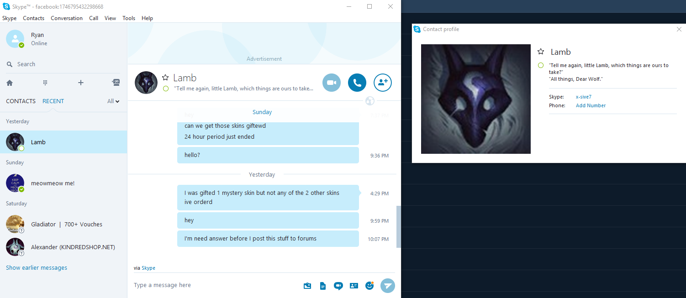
Task: Click the Yesterday group header in recent list
Action: click(x=17, y=121)
